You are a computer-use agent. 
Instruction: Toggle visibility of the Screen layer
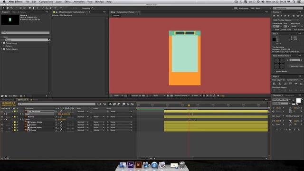2,125
